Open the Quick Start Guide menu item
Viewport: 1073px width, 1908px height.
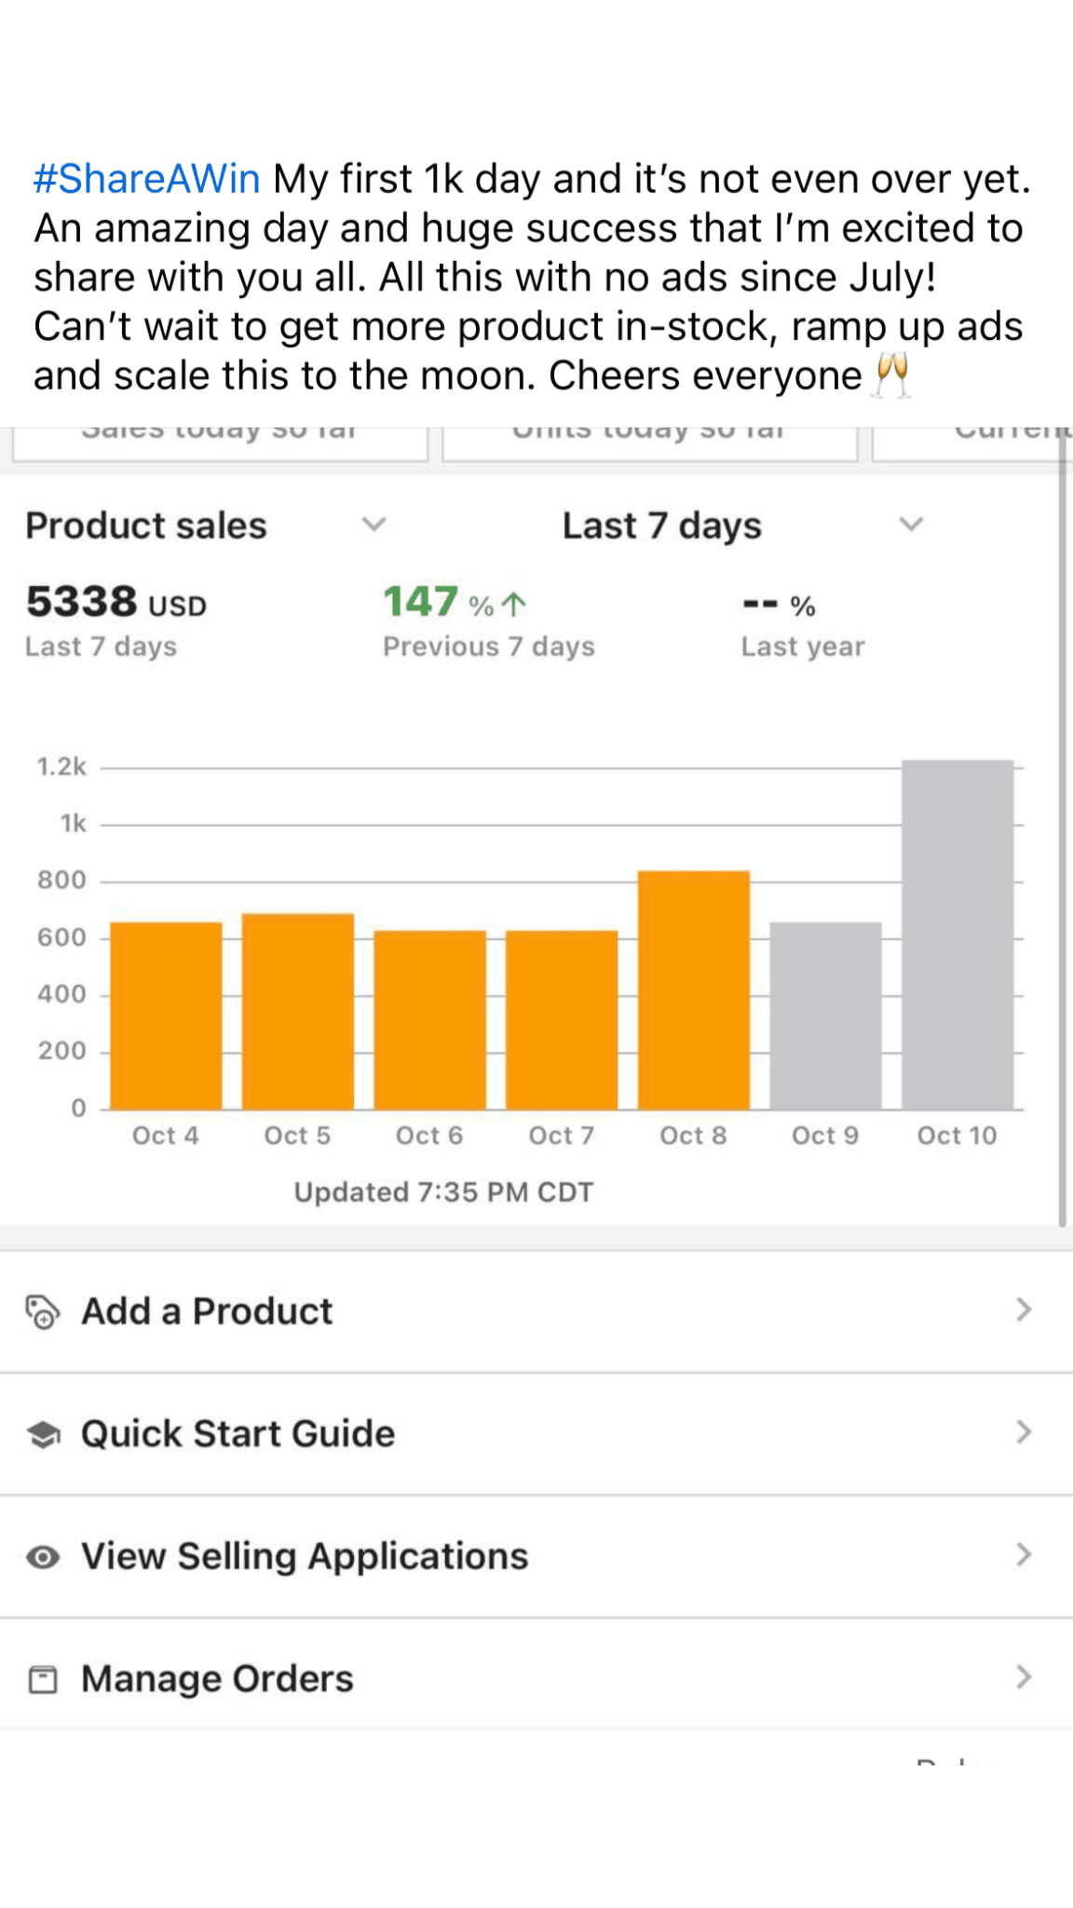(238, 1434)
